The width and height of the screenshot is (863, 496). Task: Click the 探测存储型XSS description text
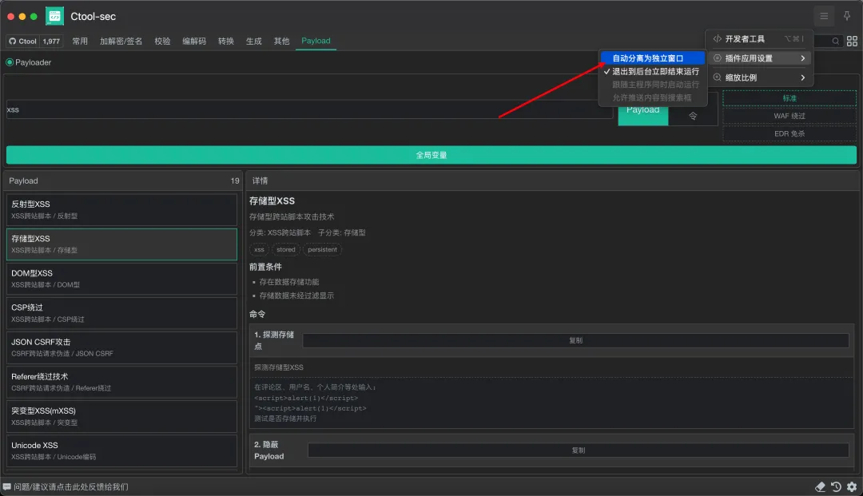pyautogui.click(x=279, y=367)
